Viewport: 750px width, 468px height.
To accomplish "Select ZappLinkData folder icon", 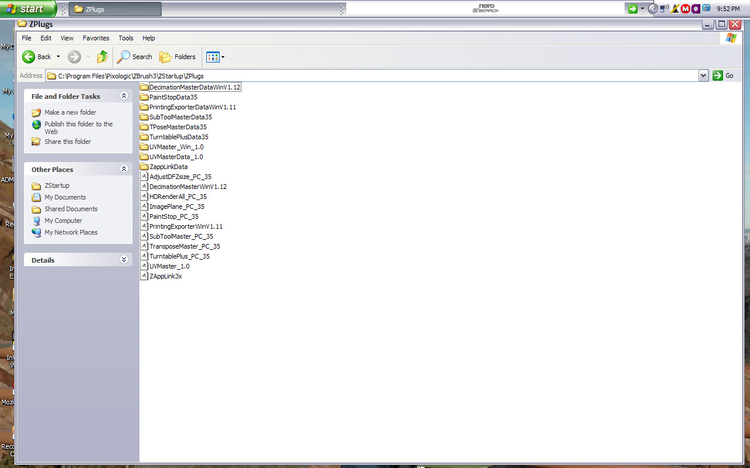I will click(144, 167).
